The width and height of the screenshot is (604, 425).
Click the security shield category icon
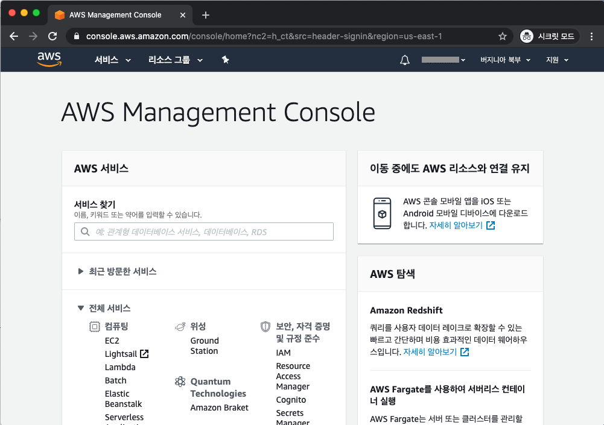[x=265, y=327]
